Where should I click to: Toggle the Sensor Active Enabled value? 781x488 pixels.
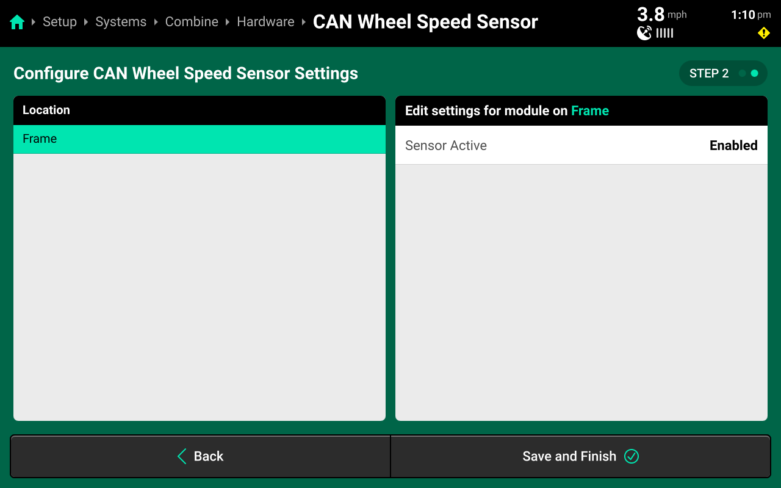click(x=733, y=145)
